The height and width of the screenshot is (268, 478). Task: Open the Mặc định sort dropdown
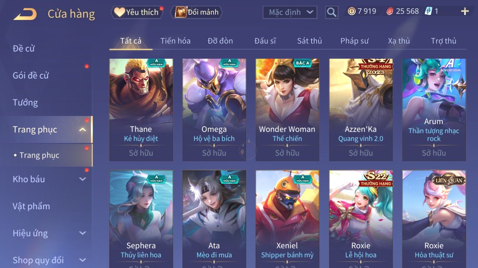point(290,12)
